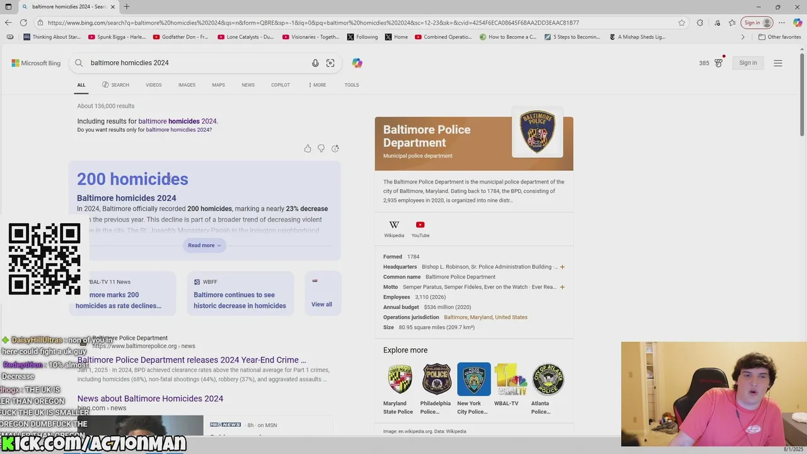Switch to the SEARCH tab
Image resolution: width=807 pixels, height=454 pixels.
click(116, 85)
